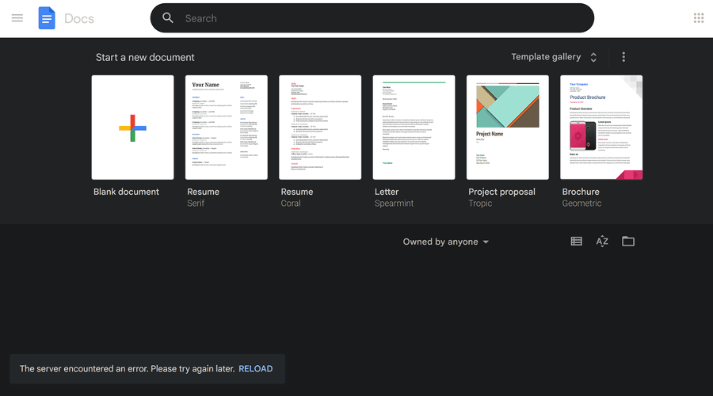
Task: Select the Resume Coral template
Action: coord(320,128)
